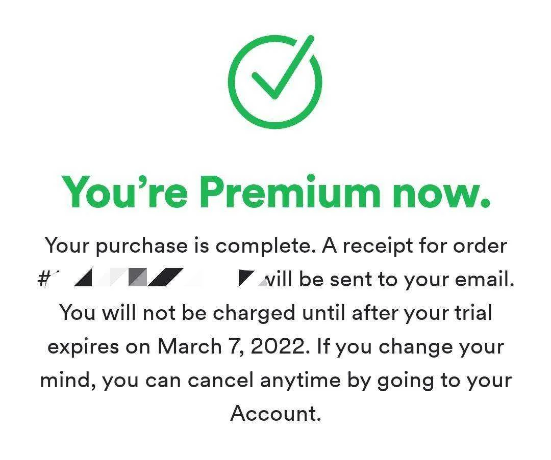Click the "You will not be charged" text
Image resolution: width=551 pixels, height=460 pixels.
point(178,313)
